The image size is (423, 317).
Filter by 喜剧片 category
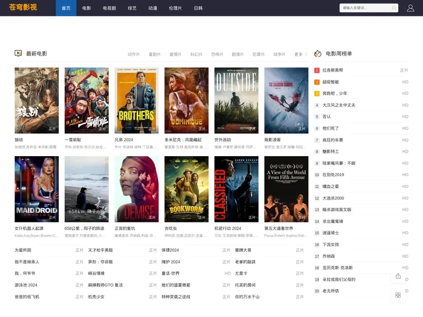155,55
